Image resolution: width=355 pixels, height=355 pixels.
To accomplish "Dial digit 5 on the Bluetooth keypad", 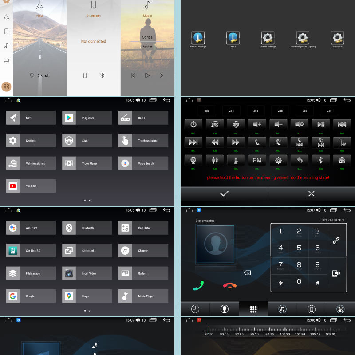I will pyautogui.click(x=299, y=248).
